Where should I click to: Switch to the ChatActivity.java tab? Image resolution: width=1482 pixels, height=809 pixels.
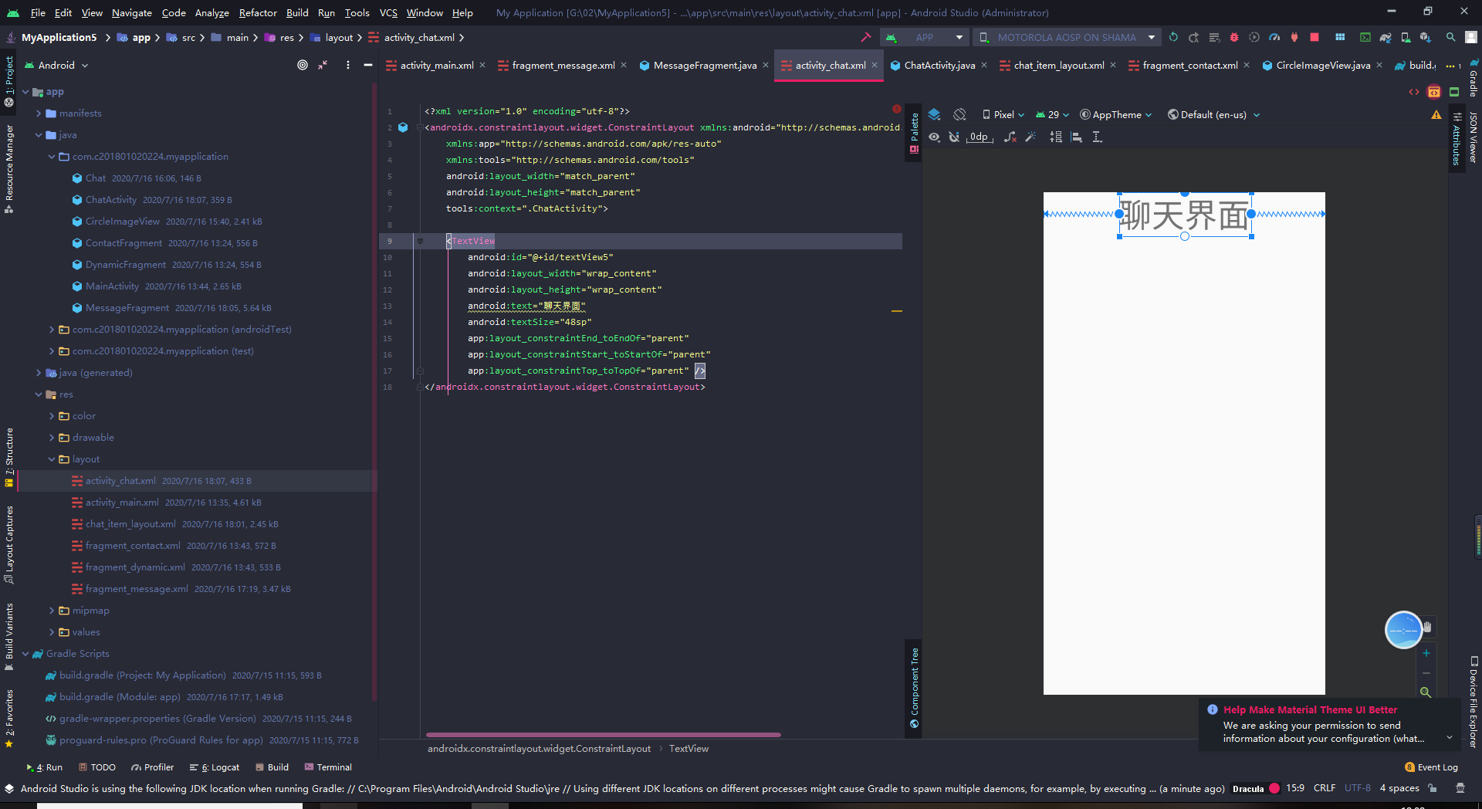(x=939, y=65)
